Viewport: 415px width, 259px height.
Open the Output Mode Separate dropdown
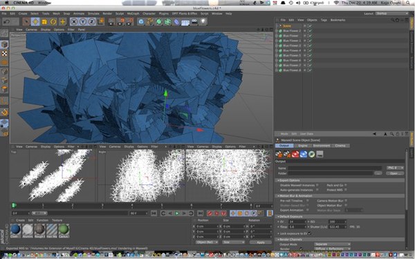coord(333,244)
